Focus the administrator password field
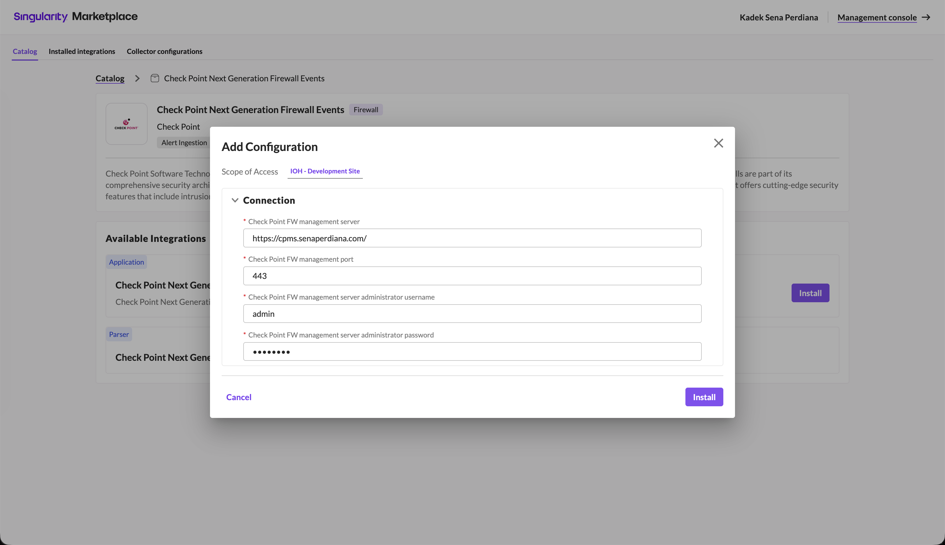 click(x=472, y=351)
